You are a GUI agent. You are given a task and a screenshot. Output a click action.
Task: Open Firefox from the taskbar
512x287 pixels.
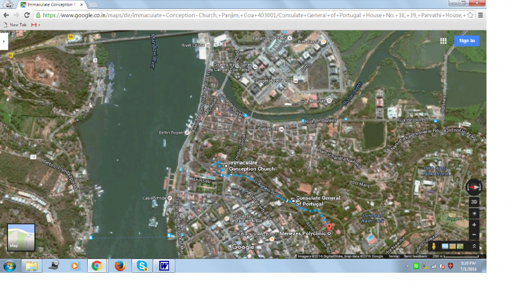tap(119, 265)
